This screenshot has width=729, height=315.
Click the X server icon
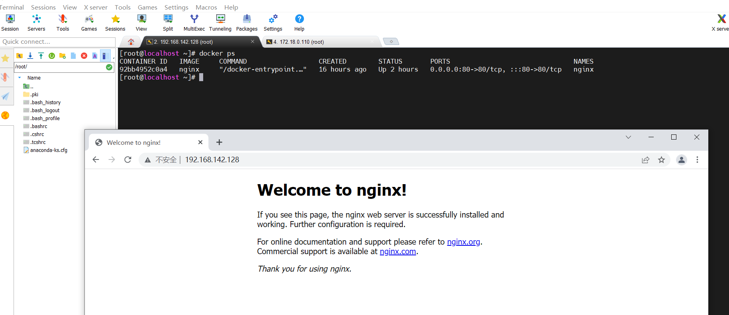[721, 23]
